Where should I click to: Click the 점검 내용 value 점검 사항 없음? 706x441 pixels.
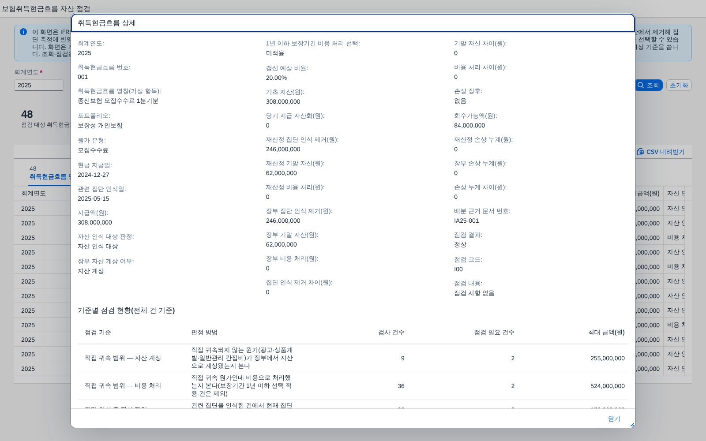tap(474, 293)
